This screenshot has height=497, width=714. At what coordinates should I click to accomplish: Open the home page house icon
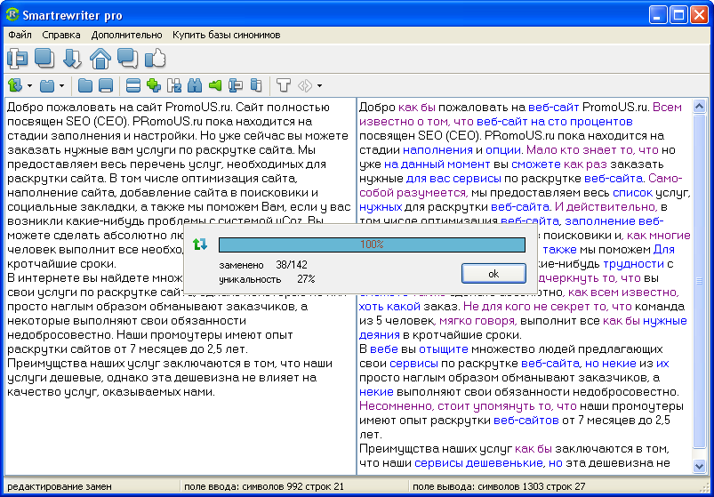pos(100,59)
